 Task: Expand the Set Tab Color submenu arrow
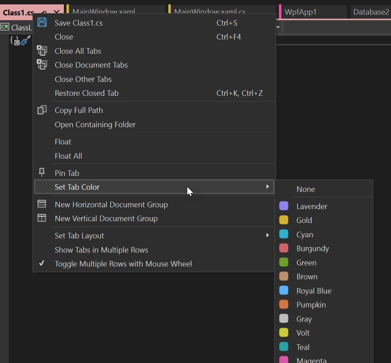pos(268,187)
